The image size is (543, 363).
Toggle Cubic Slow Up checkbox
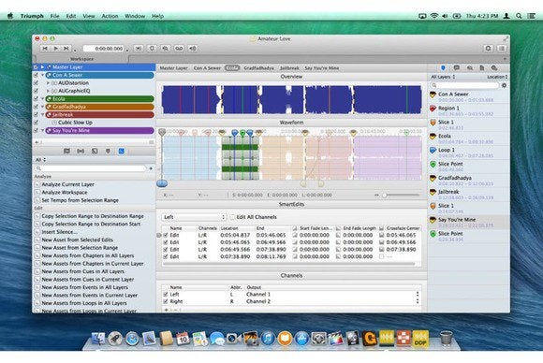click(x=36, y=123)
